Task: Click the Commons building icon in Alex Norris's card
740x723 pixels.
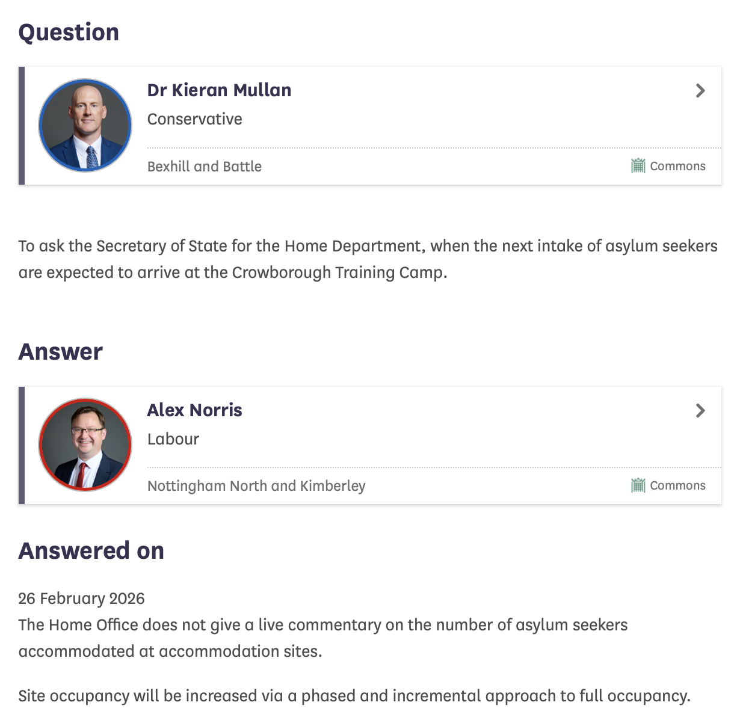Action: point(638,485)
